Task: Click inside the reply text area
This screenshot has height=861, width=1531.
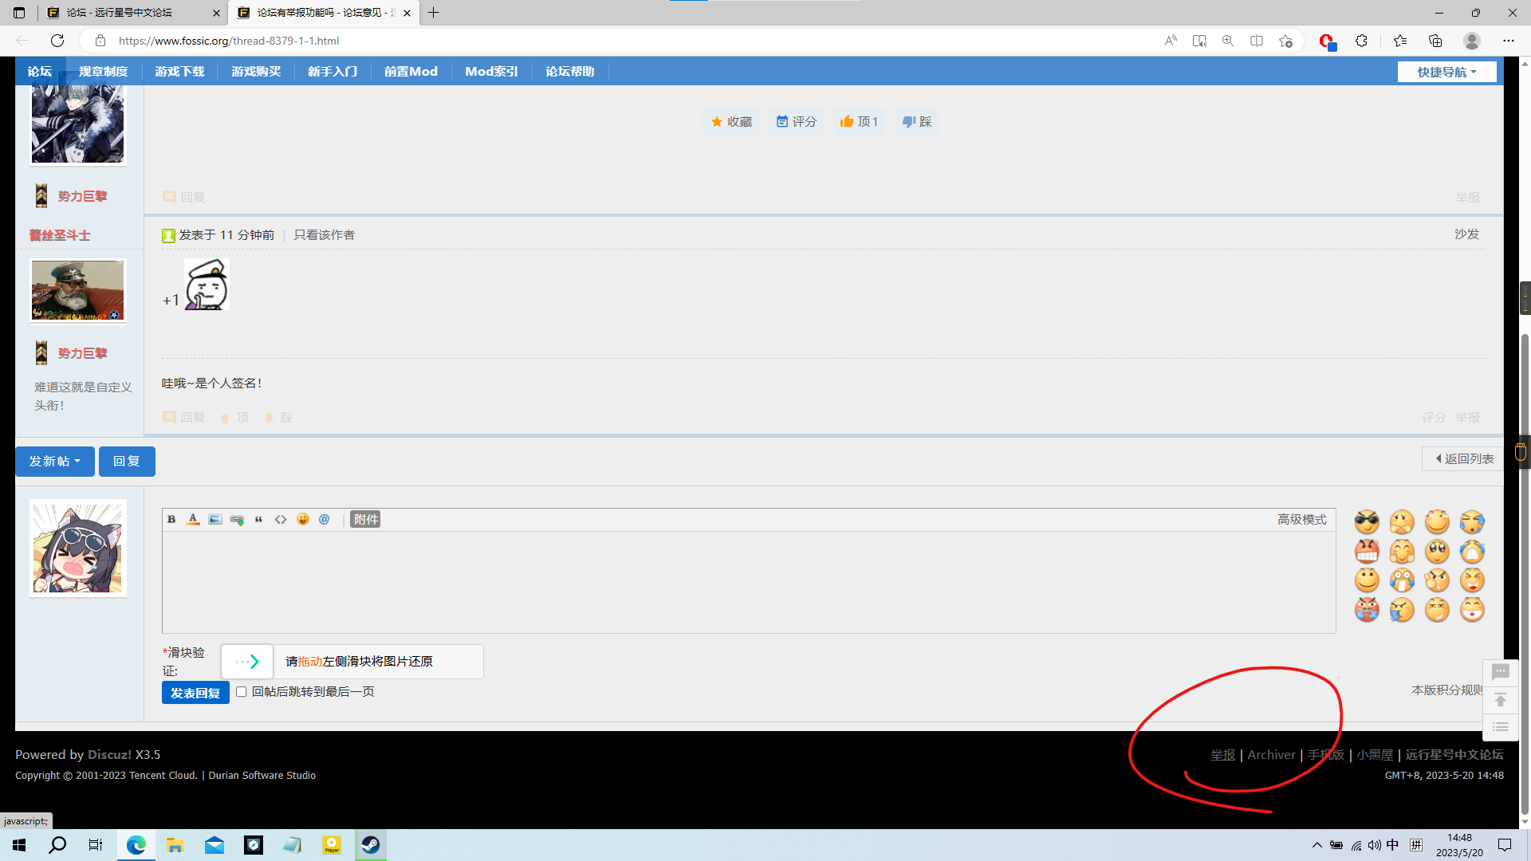Action: pyautogui.click(x=748, y=582)
